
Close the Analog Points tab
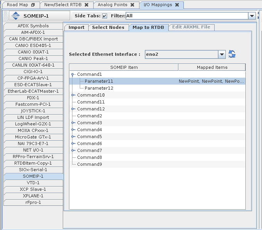(132, 5)
